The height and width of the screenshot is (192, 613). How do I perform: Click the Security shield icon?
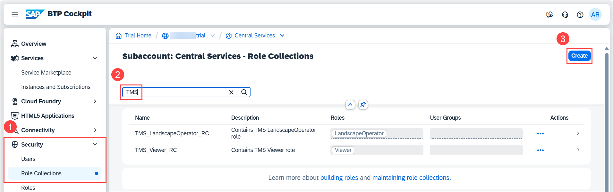pyautogui.click(x=15, y=145)
